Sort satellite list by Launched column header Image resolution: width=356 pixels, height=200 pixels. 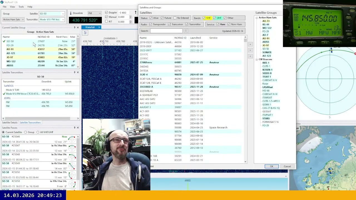(x=195, y=38)
